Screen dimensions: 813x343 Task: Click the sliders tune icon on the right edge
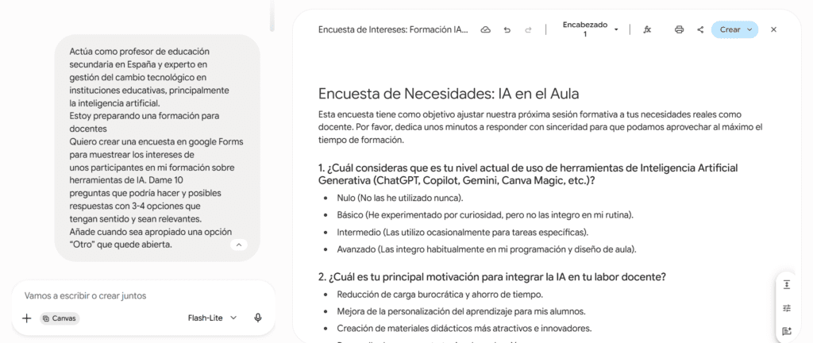tap(787, 308)
